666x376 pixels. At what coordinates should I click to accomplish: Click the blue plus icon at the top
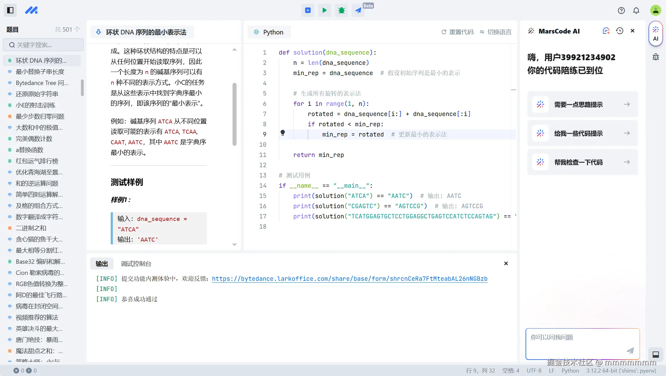point(308,10)
